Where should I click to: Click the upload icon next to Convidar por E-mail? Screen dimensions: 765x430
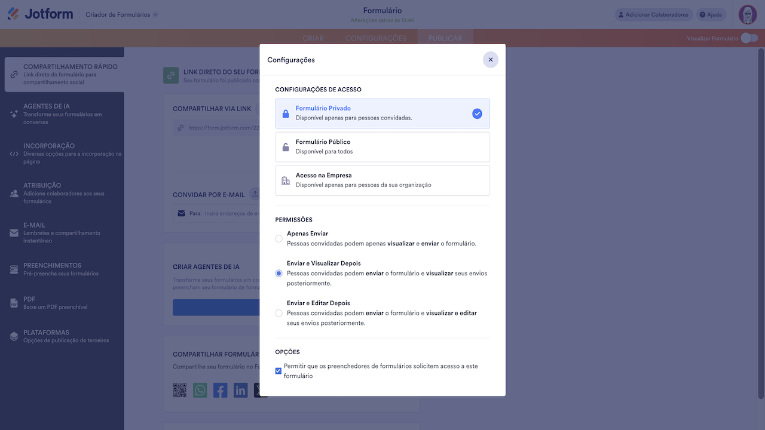[x=255, y=194]
